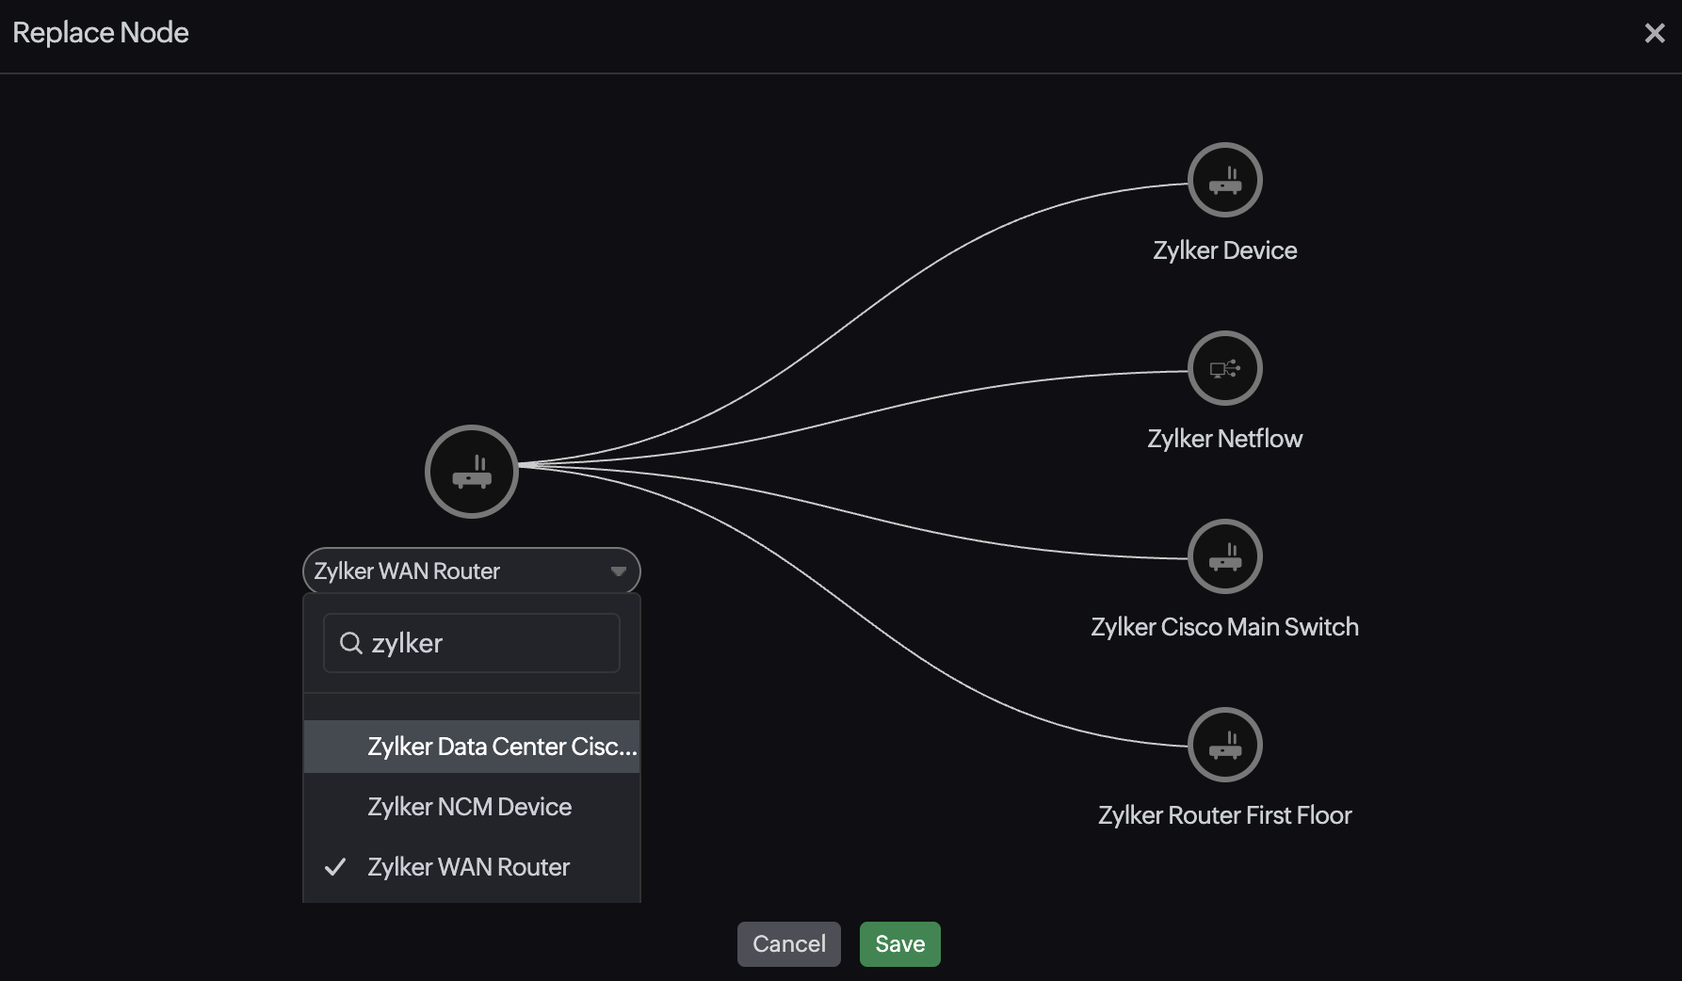Select Zylker NCM Device option
The image size is (1682, 981).
tap(470, 807)
